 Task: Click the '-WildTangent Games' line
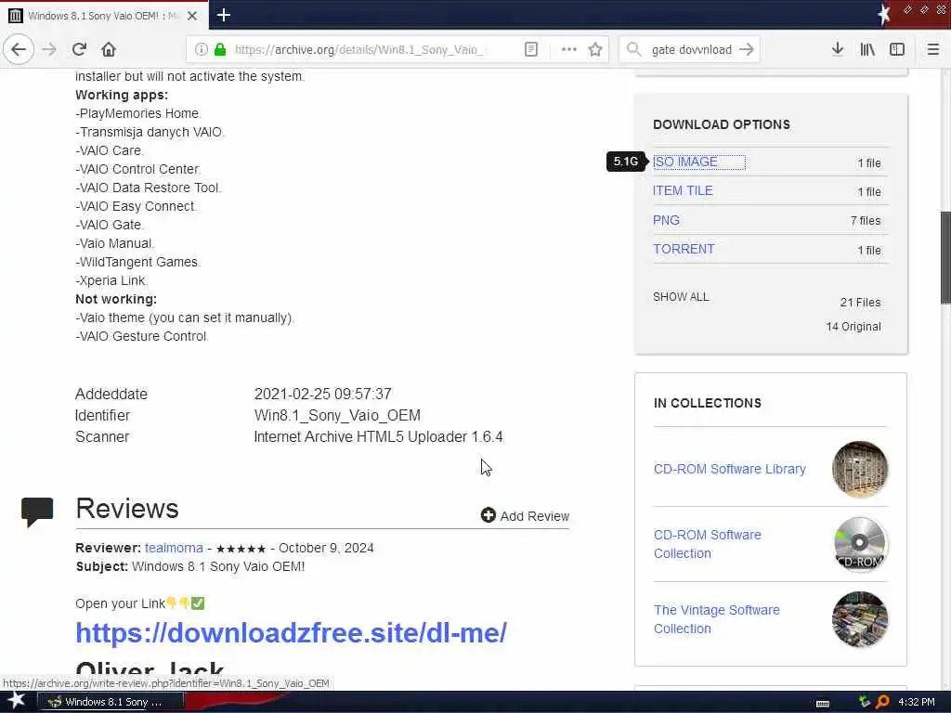tap(137, 262)
